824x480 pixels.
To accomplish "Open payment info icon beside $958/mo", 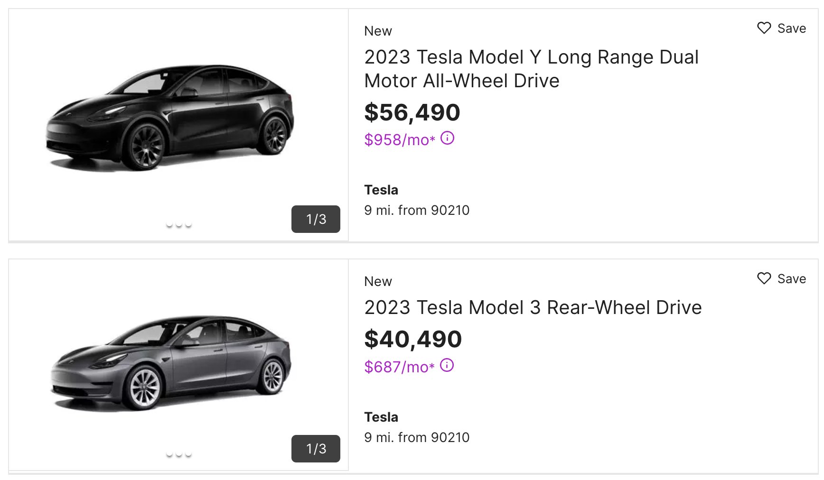I will pos(447,138).
